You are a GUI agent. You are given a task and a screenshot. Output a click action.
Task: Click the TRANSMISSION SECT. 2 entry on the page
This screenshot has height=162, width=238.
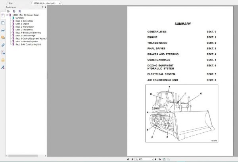pyautogui.click(x=182, y=43)
